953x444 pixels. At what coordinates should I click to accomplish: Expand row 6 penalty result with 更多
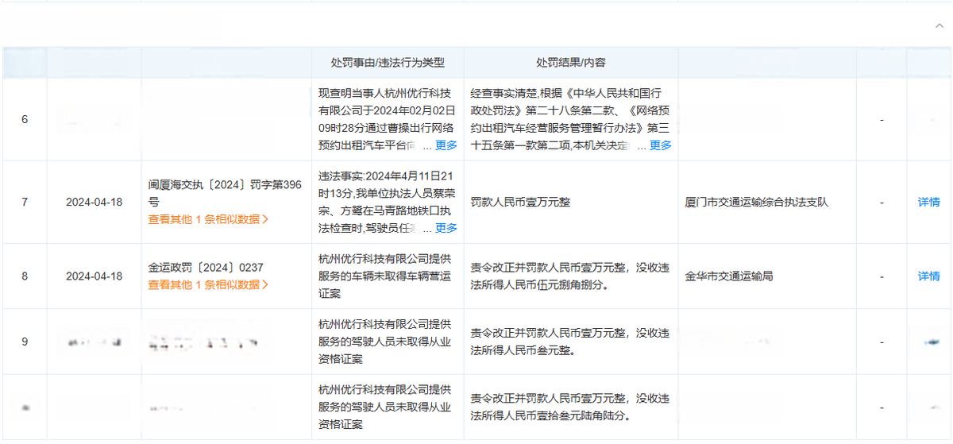tap(660, 145)
